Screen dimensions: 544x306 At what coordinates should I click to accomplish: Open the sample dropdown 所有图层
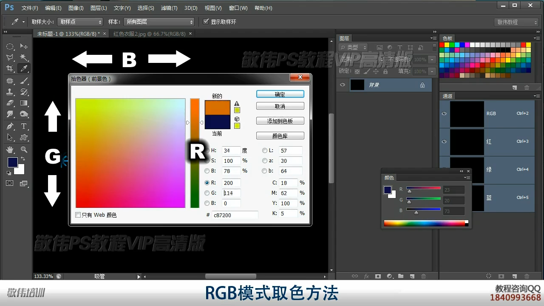[159, 22]
